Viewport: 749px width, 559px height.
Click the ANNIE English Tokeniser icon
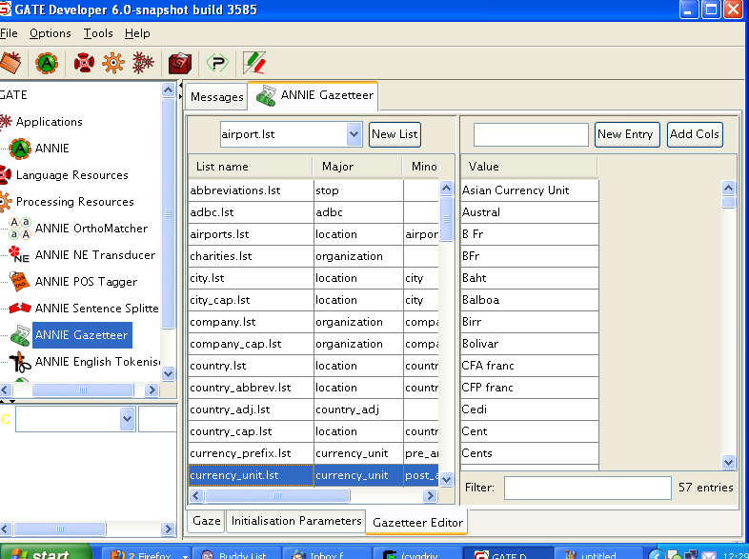20,362
